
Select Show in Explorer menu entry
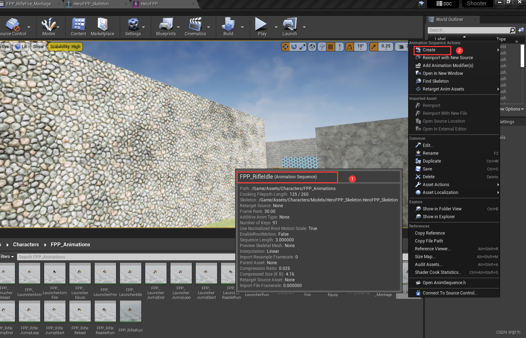click(x=454, y=217)
